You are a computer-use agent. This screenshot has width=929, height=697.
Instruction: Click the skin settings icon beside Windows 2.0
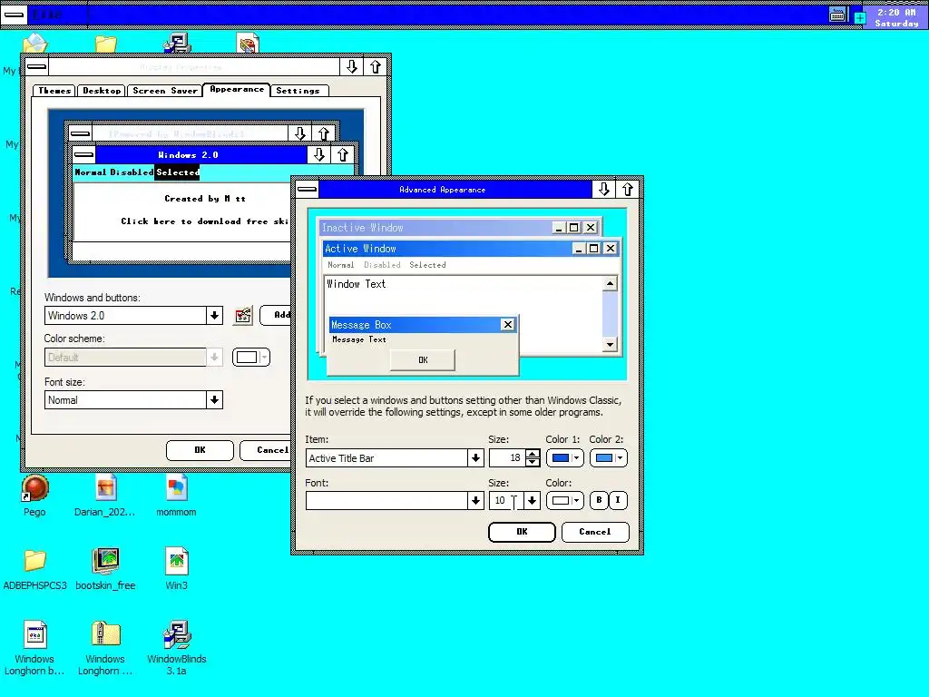[243, 315]
